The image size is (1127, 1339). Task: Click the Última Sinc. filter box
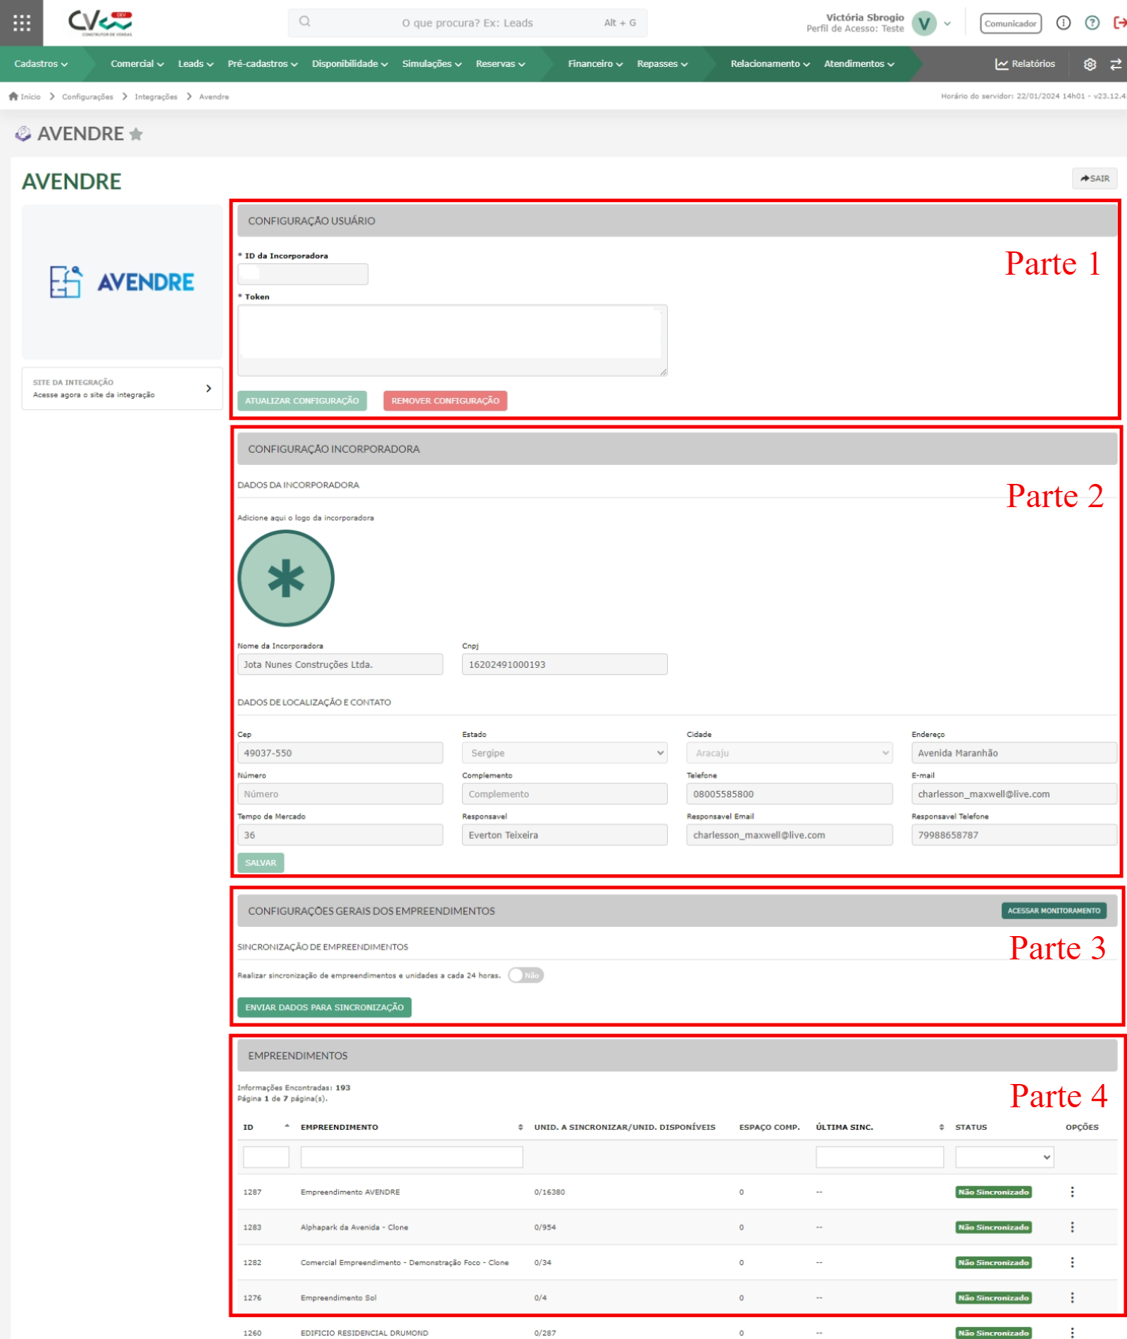879,1157
